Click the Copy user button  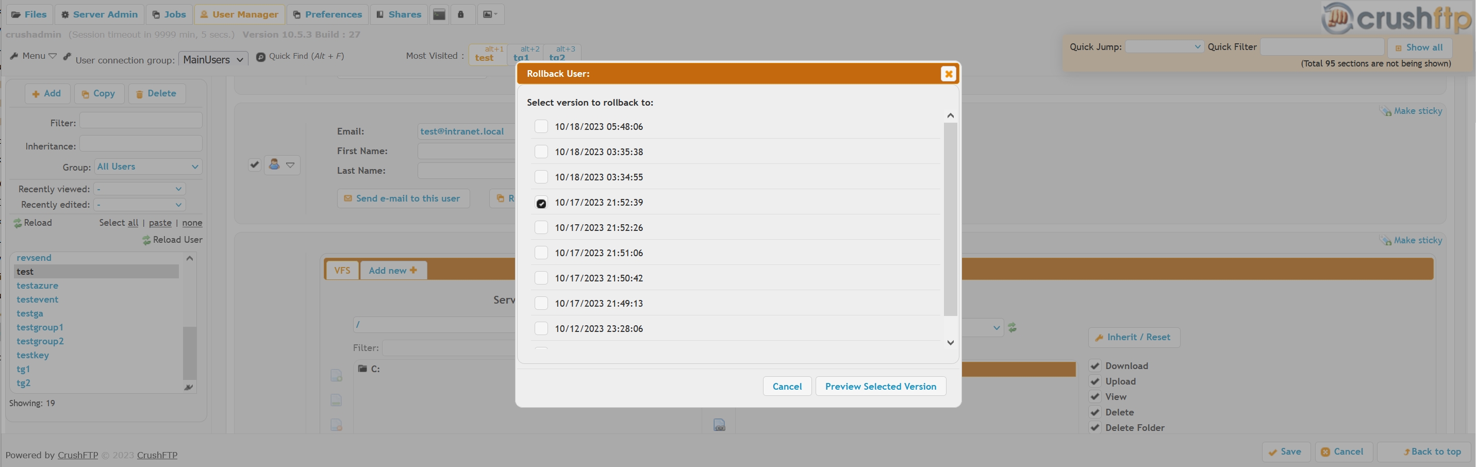click(98, 93)
